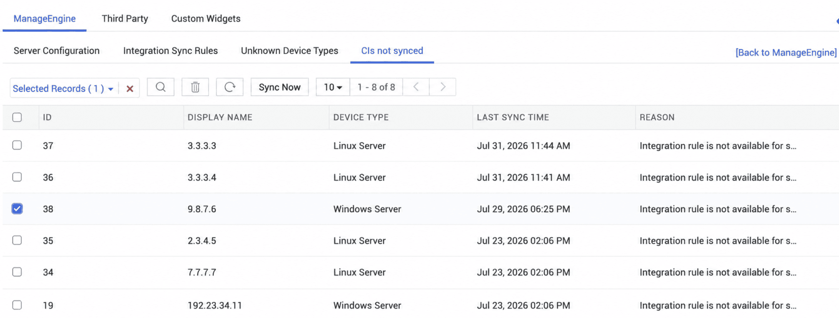Switch to ManageEngine tab
The width and height of the screenshot is (839, 318).
(x=45, y=19)
